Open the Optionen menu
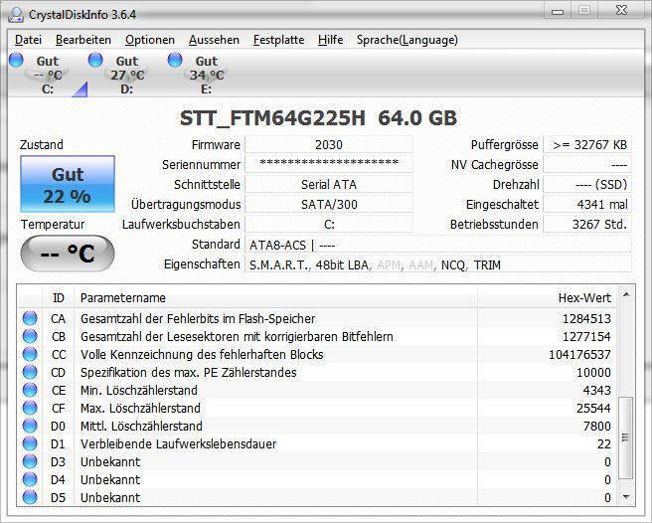This screenshot has height=523, width=652. 150,40
